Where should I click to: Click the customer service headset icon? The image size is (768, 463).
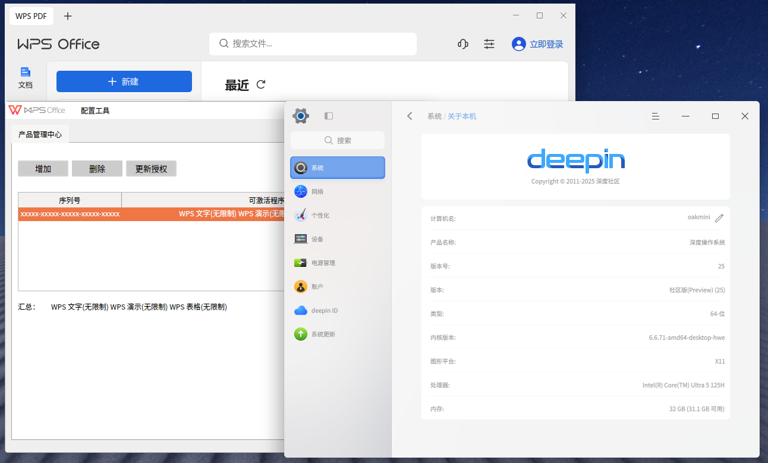462,44
